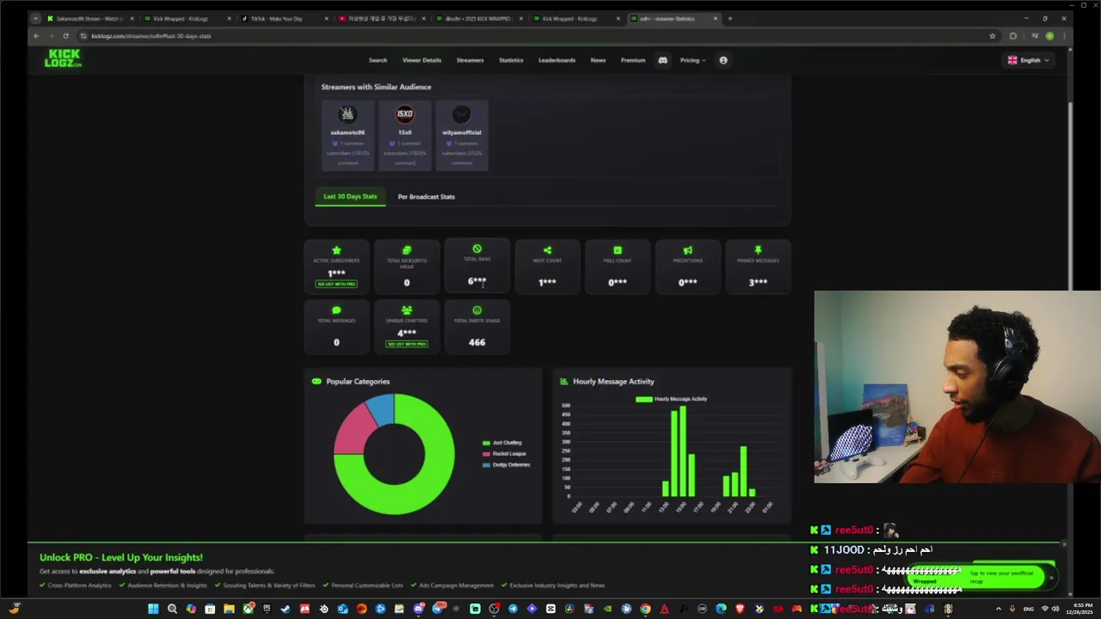The width and height of the screenshot is (1101, 619).
Task: Open News in the navigation bar
Action: pyautogui.click(x=598, y=60)
